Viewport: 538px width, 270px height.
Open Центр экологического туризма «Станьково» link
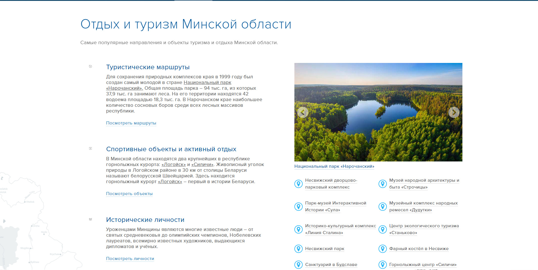424,229
